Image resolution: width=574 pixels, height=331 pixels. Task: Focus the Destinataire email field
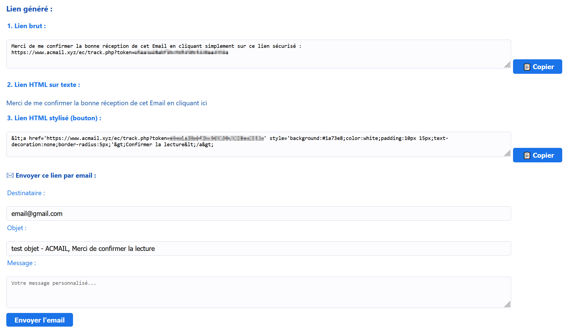coord(258,213)
